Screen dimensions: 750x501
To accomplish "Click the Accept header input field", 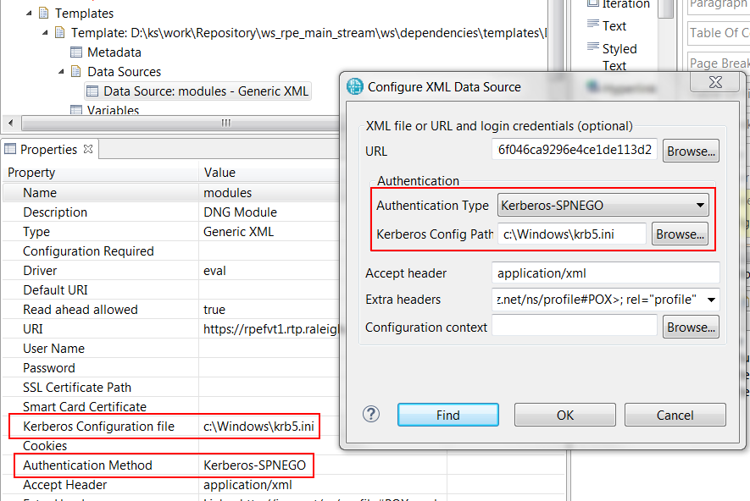I will point(605,273).
